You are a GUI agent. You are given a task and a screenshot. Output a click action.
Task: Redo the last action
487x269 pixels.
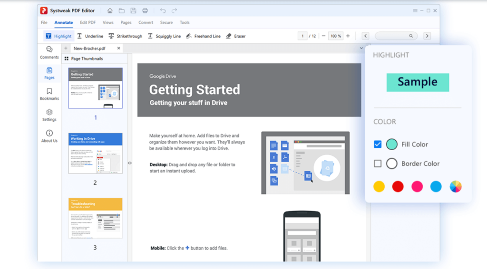[174, 10]
